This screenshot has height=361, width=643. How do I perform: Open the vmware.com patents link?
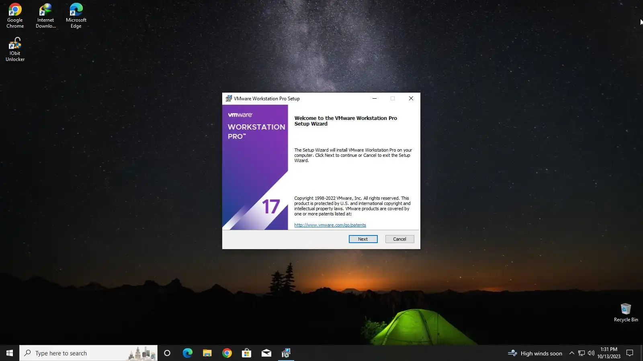click(x=330, y=225)
